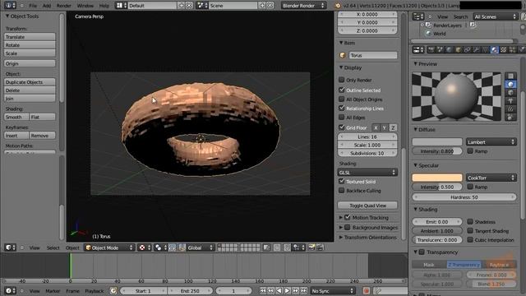526x296 pixels.
Task: Set material preview to hair strands
Action: (x=510, y=109)
